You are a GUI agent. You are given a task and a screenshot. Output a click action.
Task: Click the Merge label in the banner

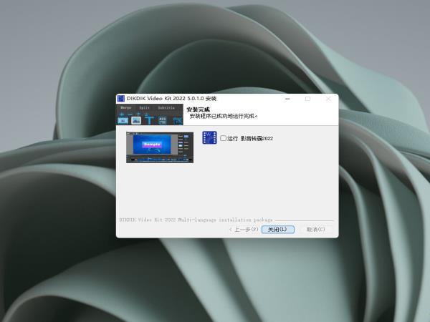click(125, 107)
